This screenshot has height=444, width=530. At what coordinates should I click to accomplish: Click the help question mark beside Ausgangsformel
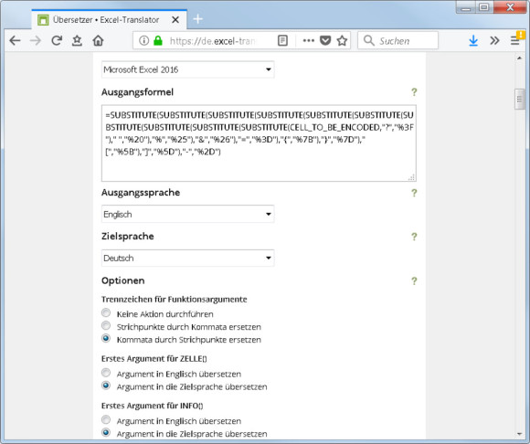pyautogui.click(x=414, y=92)
